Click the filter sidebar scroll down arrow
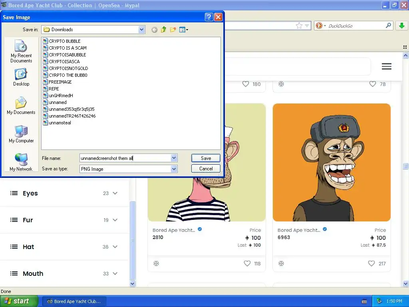409x307 pixels. click(x=133, y=284)
